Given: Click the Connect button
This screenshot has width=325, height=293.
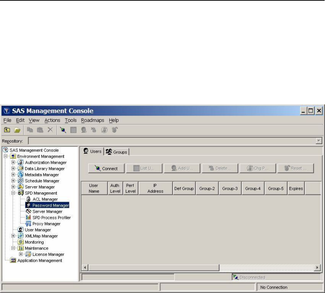Looking at the screenshot, I should [106, 169].
